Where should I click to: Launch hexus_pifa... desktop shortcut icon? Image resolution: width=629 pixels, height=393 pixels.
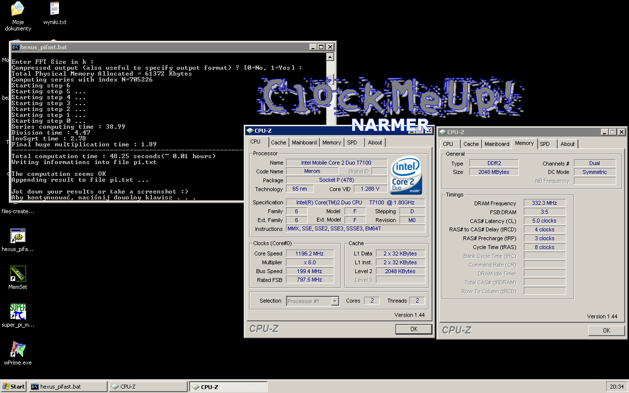pyautogui.click(x=18, y=236)
